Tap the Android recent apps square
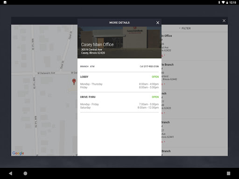 click(228, 173)
